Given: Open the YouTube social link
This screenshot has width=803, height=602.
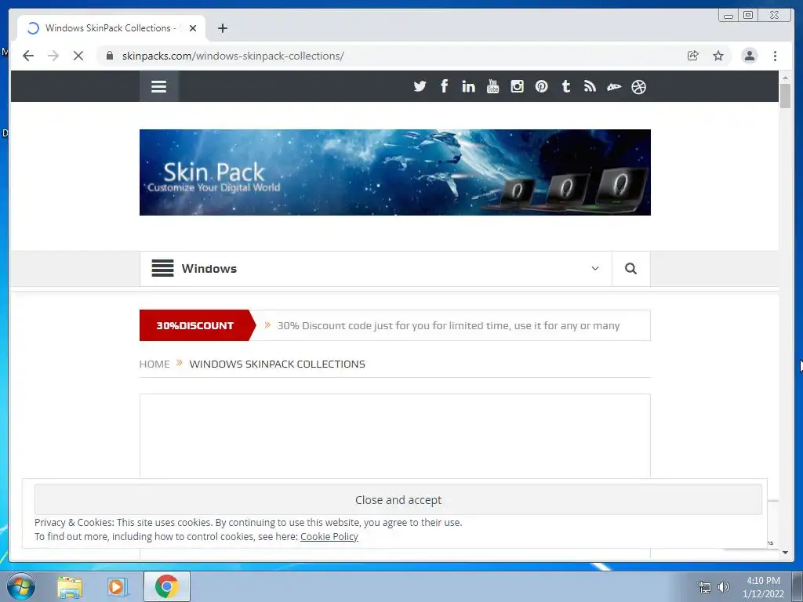Looking at the screenshot, I should tap(492, 86).
